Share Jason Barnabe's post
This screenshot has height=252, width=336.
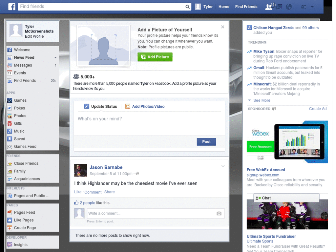point(110,192)
